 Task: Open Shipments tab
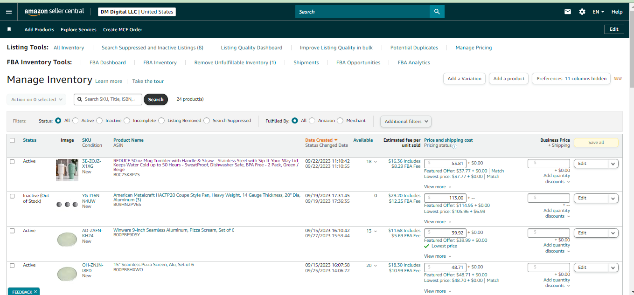point(306,62)
